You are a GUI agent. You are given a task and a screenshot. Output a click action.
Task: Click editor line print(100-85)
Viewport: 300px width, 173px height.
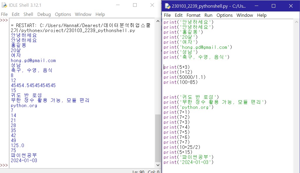point(180,82)
